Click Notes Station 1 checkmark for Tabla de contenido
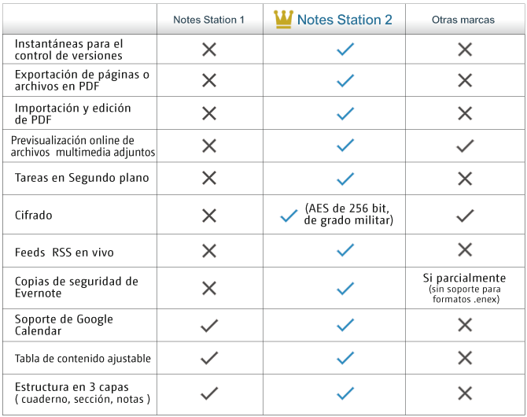This screenshot has height=417, width=527. [208, 358]
